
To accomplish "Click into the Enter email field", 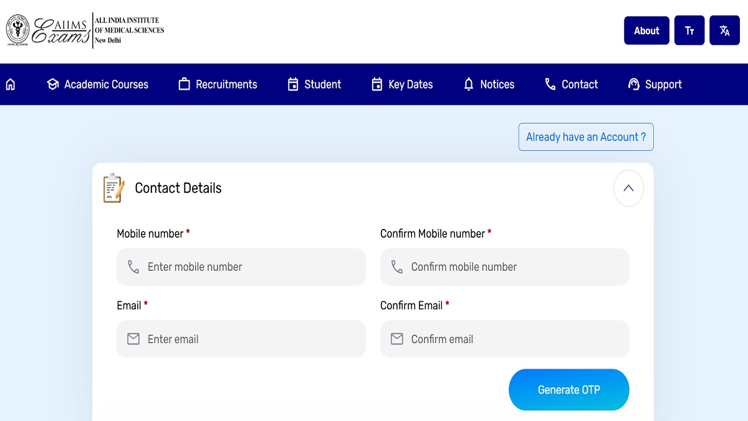I will pos(249,339).
